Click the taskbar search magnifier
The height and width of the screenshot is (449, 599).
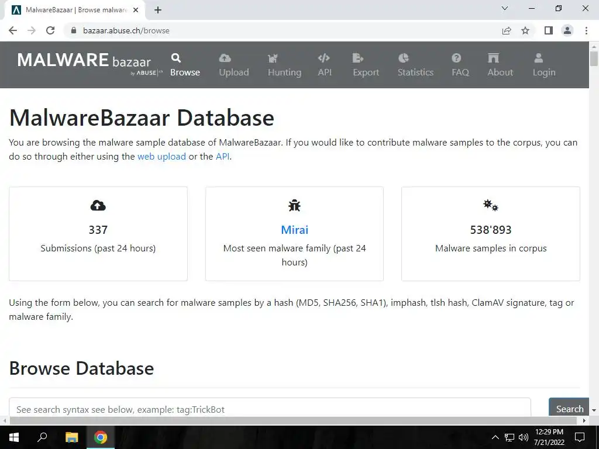click(42, 437)
